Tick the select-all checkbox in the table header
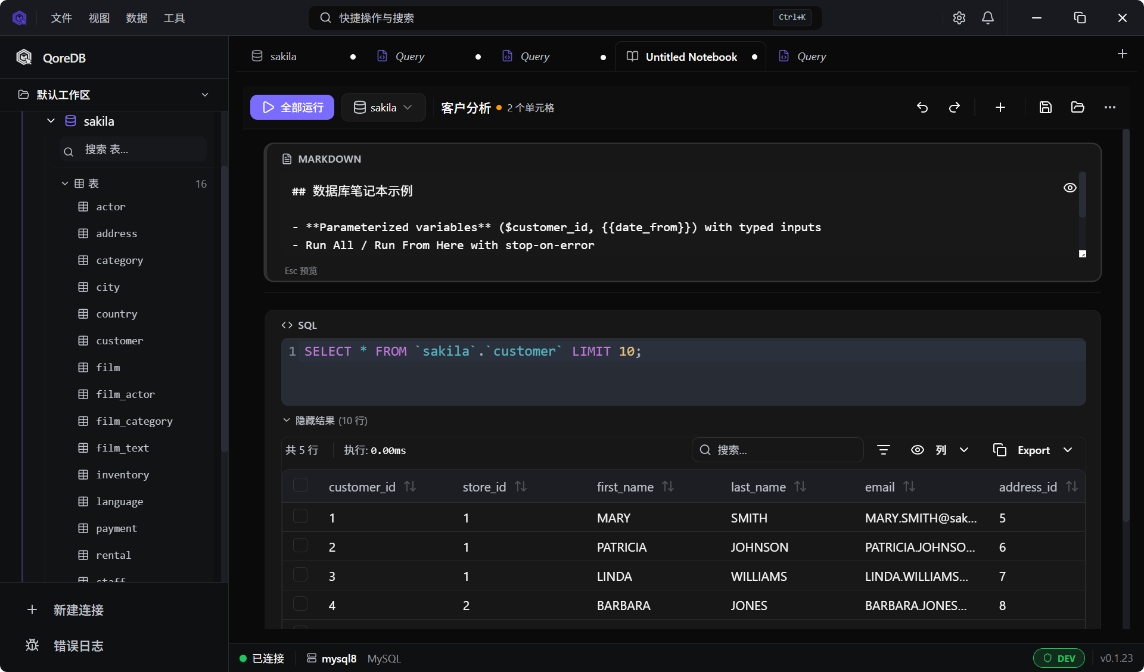This screenshot has width=1144, height=672. click(x=300, y=486)
